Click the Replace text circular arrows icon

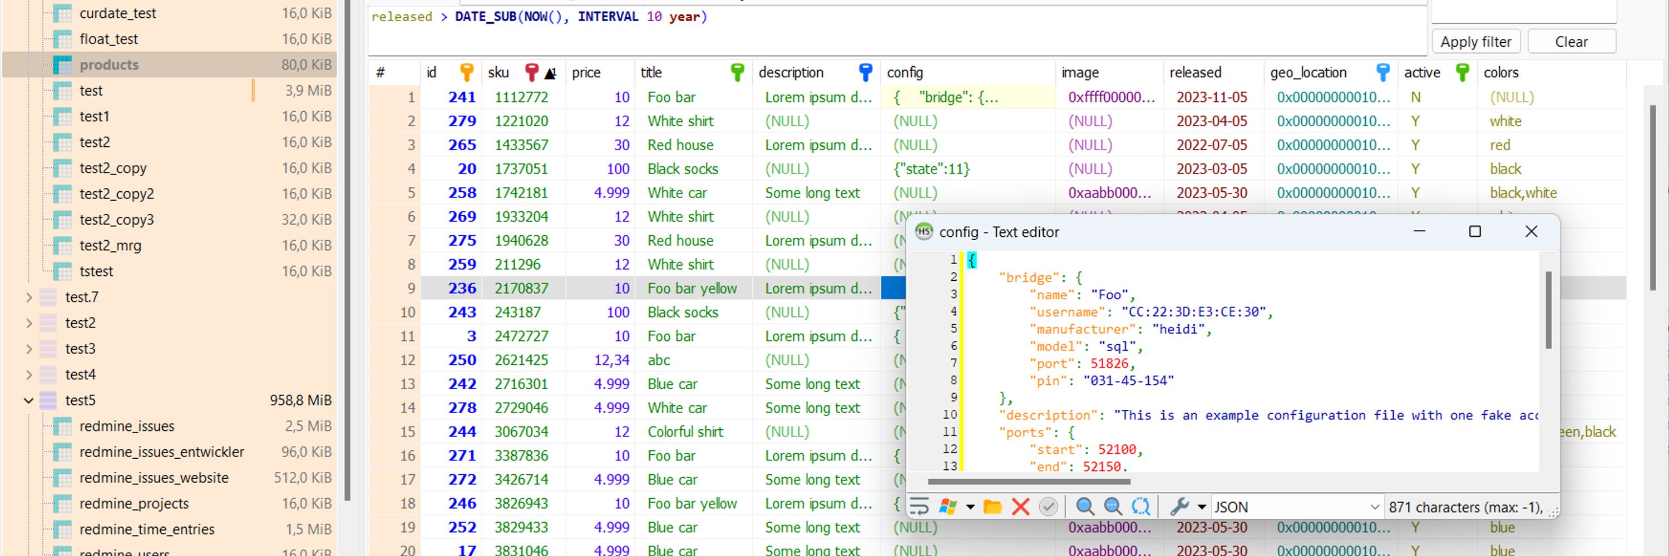click(1141, 506)
